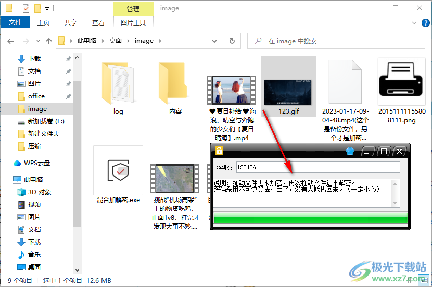Image resolution: width=432 pixels, height=287 pixels.
Task: Click the Back navigation arrow
Action: pos(10,41)
